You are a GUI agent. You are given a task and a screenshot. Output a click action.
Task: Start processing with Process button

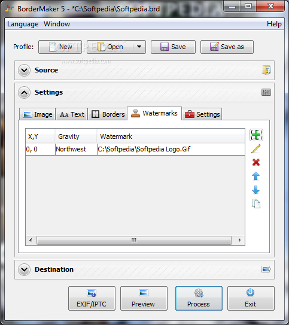pos(199,298)
